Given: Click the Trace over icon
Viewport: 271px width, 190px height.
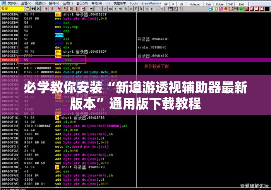Looking at the screenshot, I should coord(77,9).
